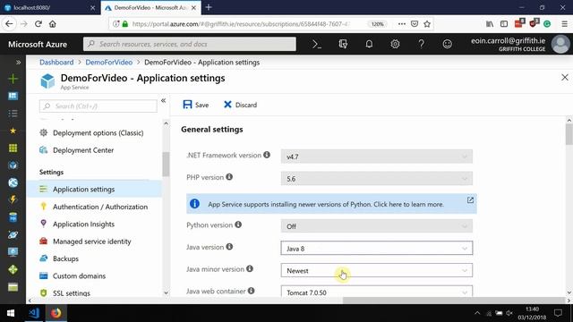
Task: Show Java minor version info icon
Action: [x=250, y=268]
